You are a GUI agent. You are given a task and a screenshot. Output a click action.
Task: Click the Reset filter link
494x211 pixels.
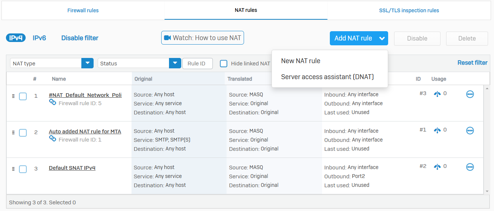click(x=472, y=63)
